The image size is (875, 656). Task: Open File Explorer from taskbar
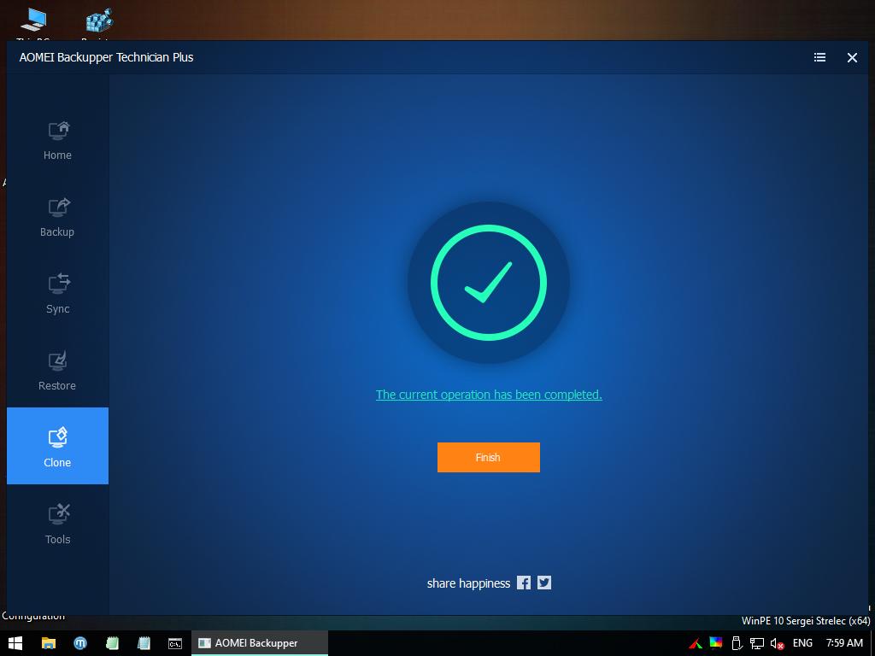tap(49, 643)
